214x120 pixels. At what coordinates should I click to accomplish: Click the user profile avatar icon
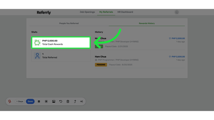pyautogui.click(x=177, y=12)
